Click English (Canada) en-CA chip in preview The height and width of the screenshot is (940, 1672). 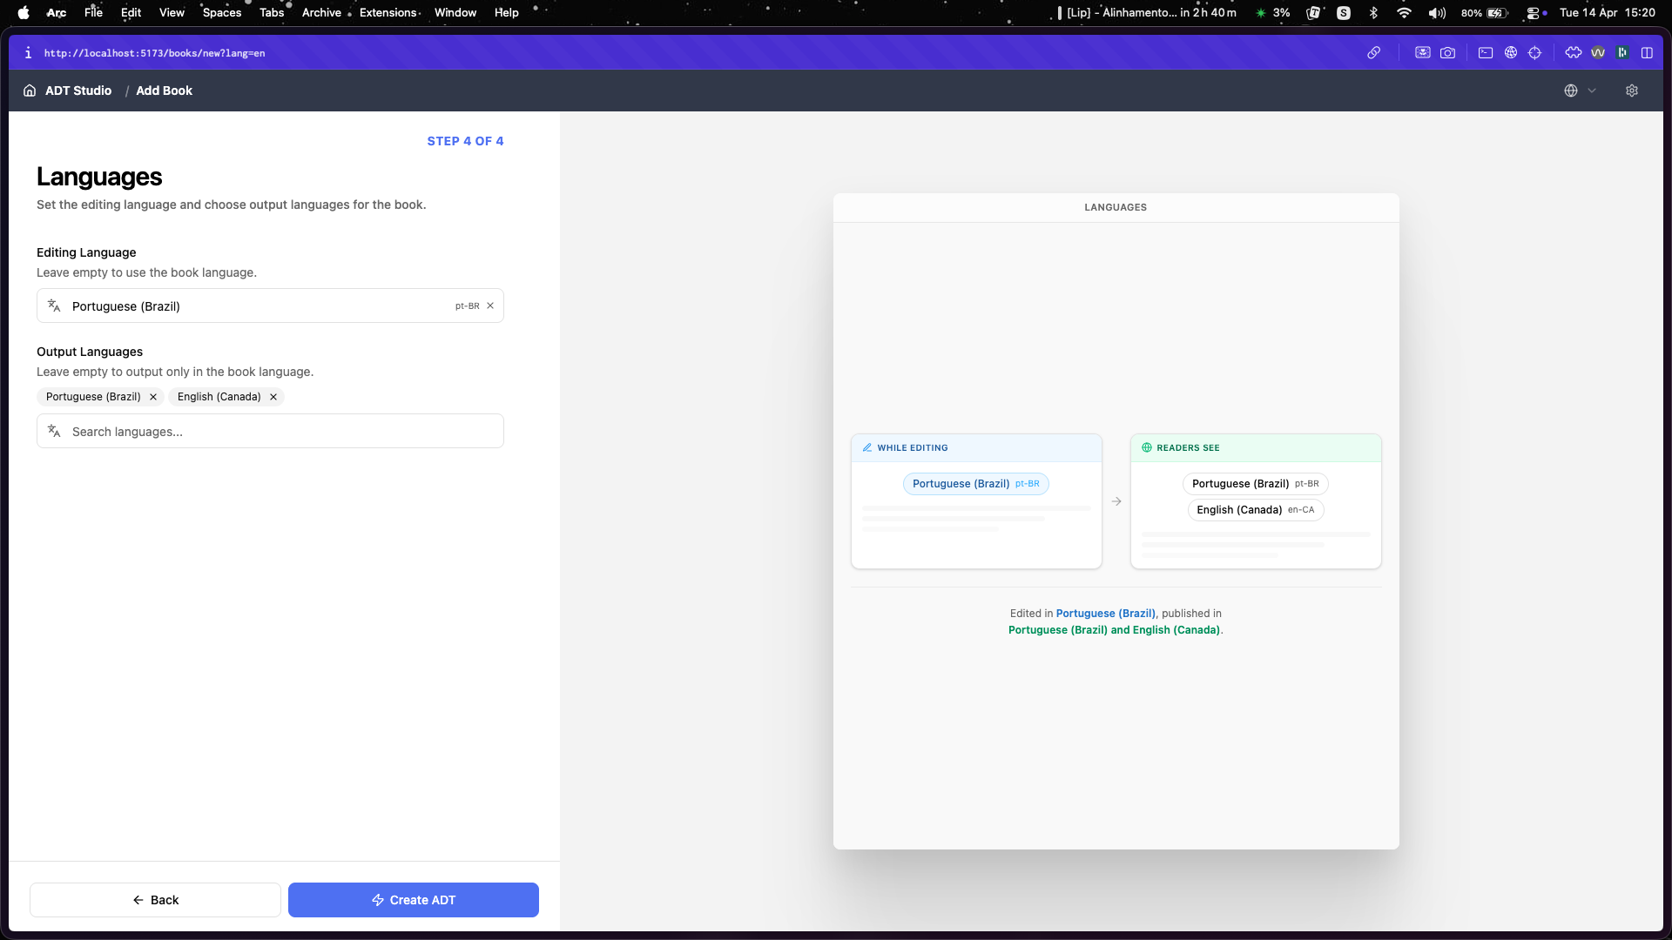[x=1256, y=510]
